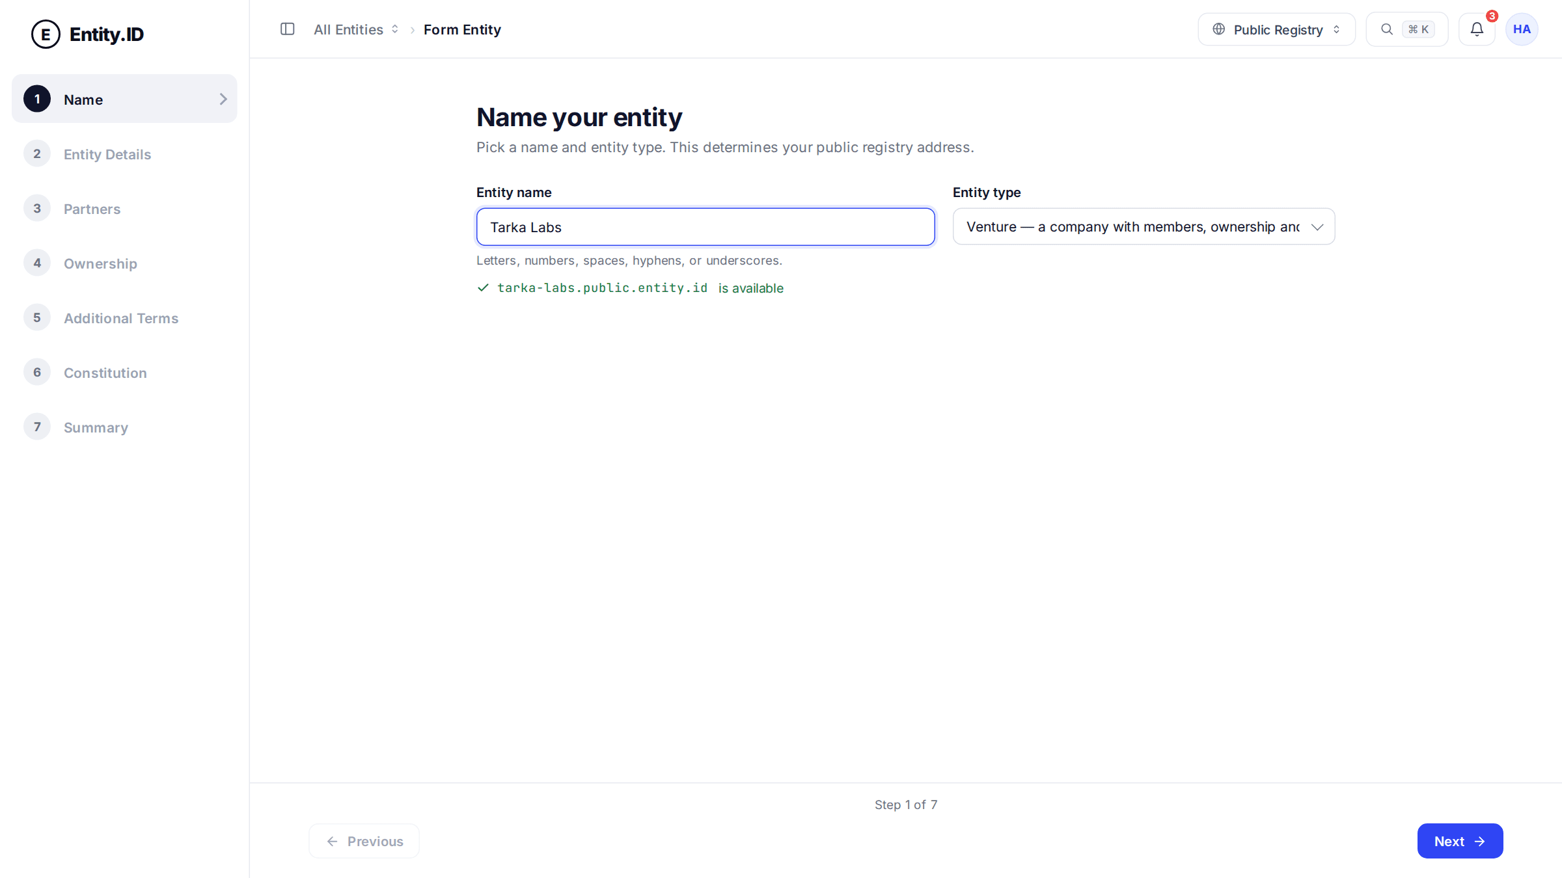Click the Name your entity heading
Viewport: 1562px width, 878px height.
click(579, 117)
